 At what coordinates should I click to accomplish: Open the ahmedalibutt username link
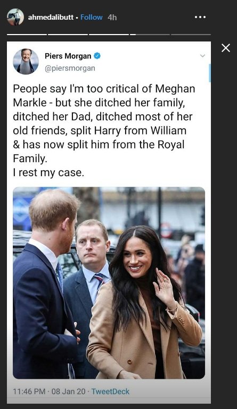pos(51,17)
